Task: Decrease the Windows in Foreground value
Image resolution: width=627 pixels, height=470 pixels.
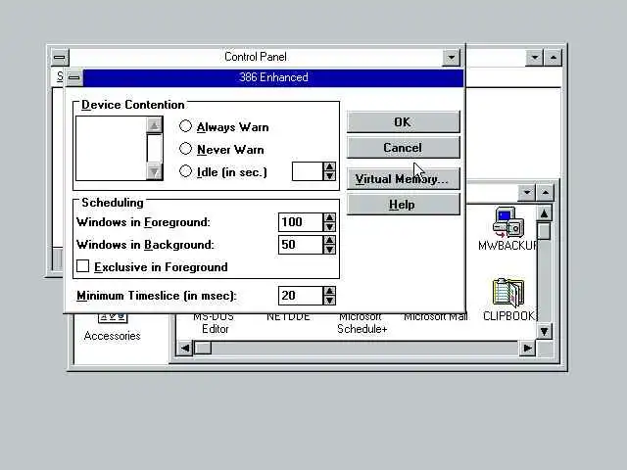Action: [329, 227]
